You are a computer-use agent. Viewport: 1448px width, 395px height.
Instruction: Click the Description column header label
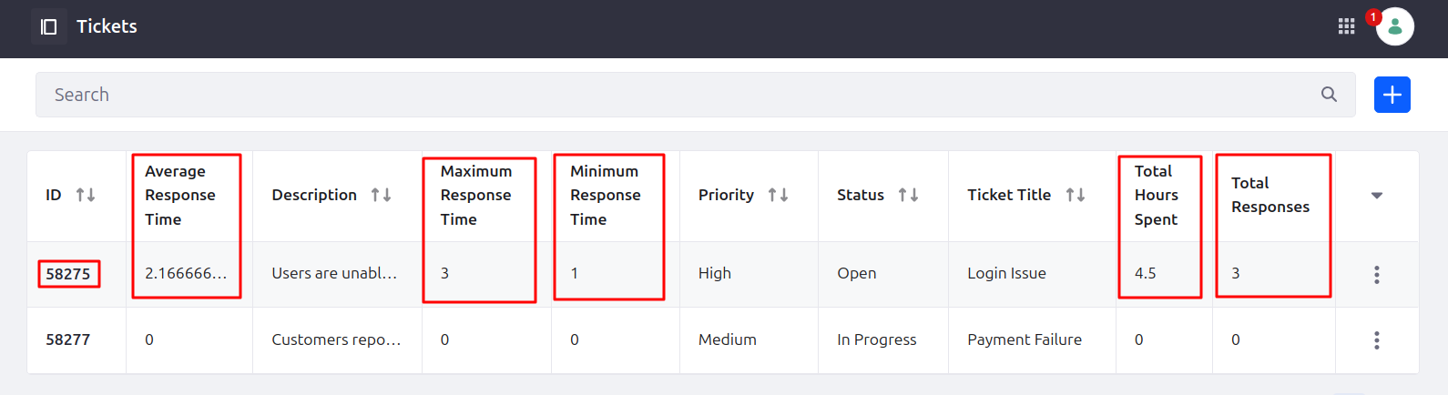click(314, 195)
